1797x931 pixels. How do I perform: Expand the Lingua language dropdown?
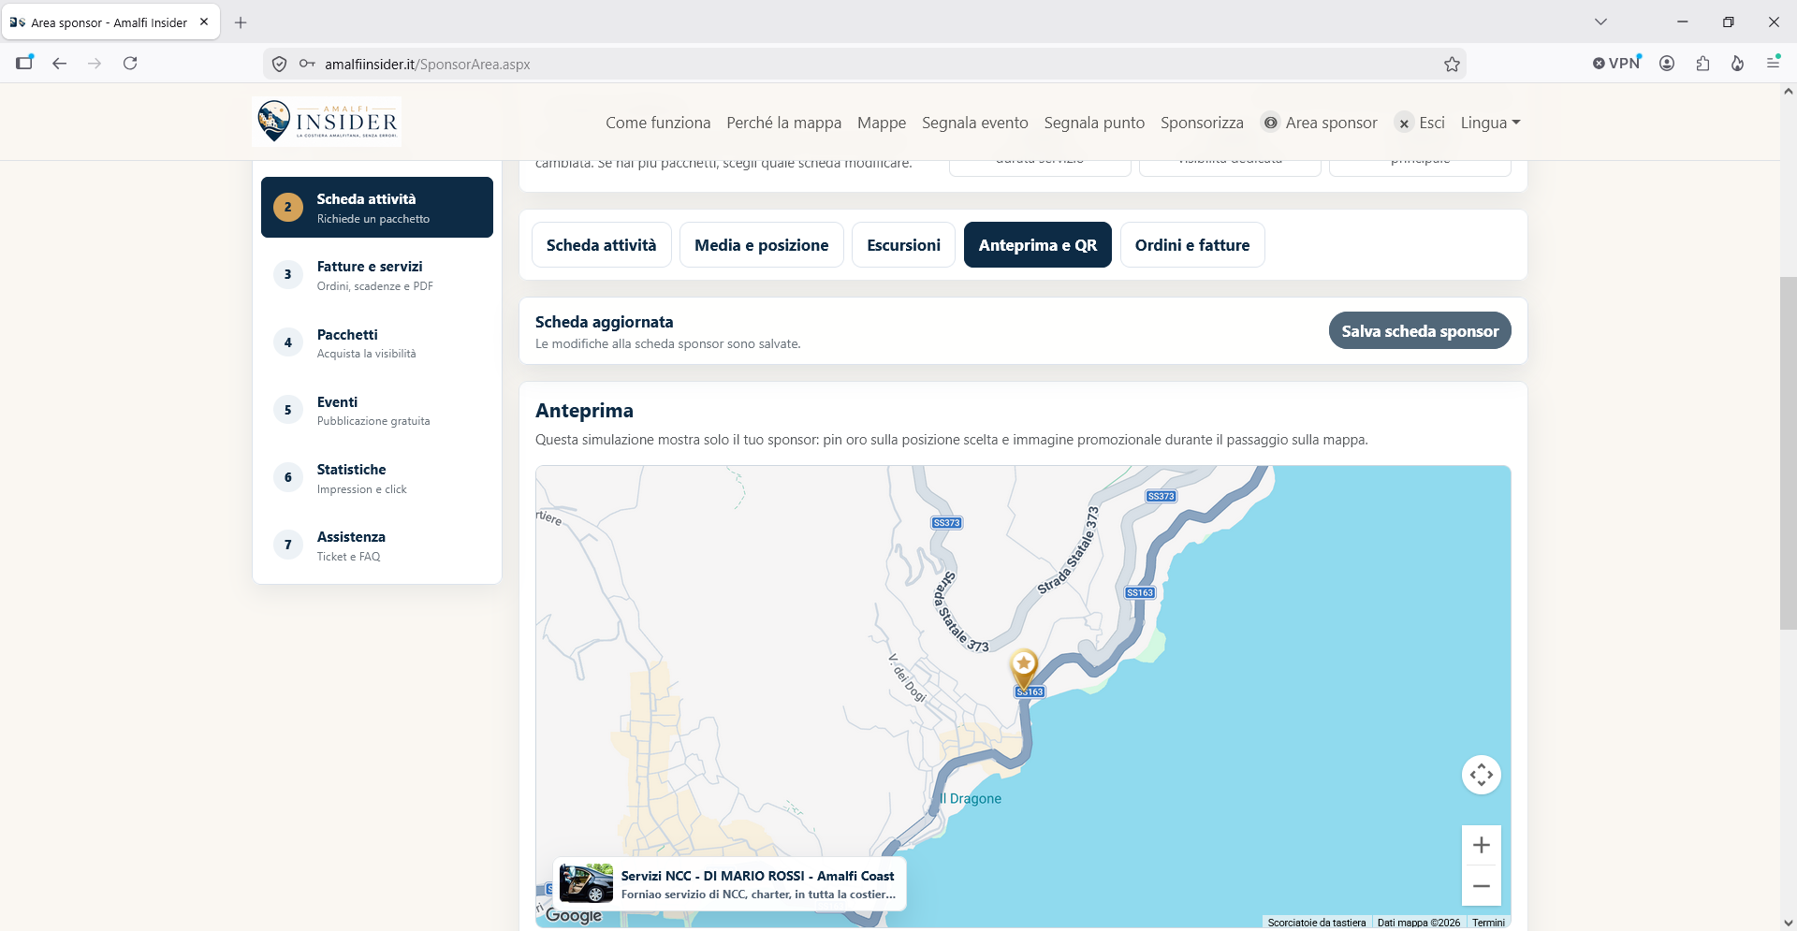[x=1490, y=123]
